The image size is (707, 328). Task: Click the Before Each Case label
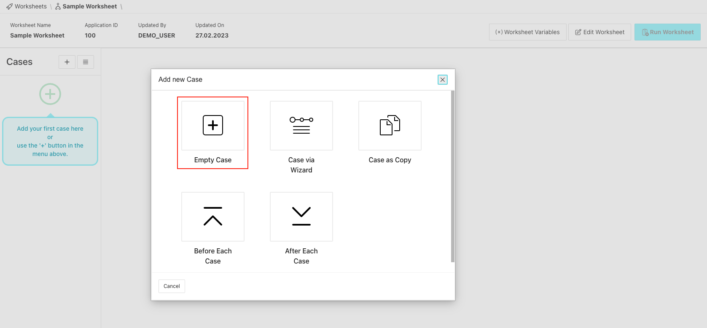coord(213,256)
